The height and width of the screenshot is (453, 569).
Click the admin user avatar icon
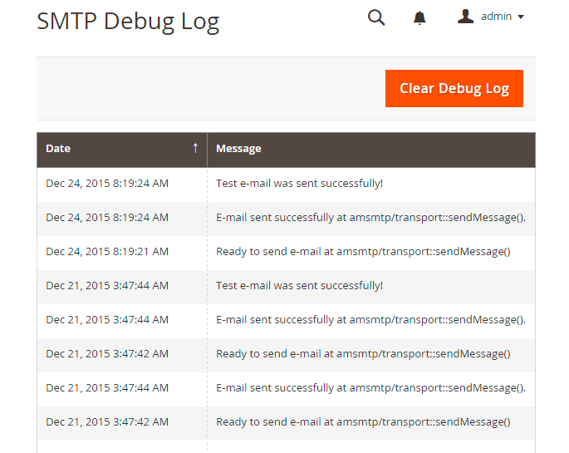[x=465, y=16]
